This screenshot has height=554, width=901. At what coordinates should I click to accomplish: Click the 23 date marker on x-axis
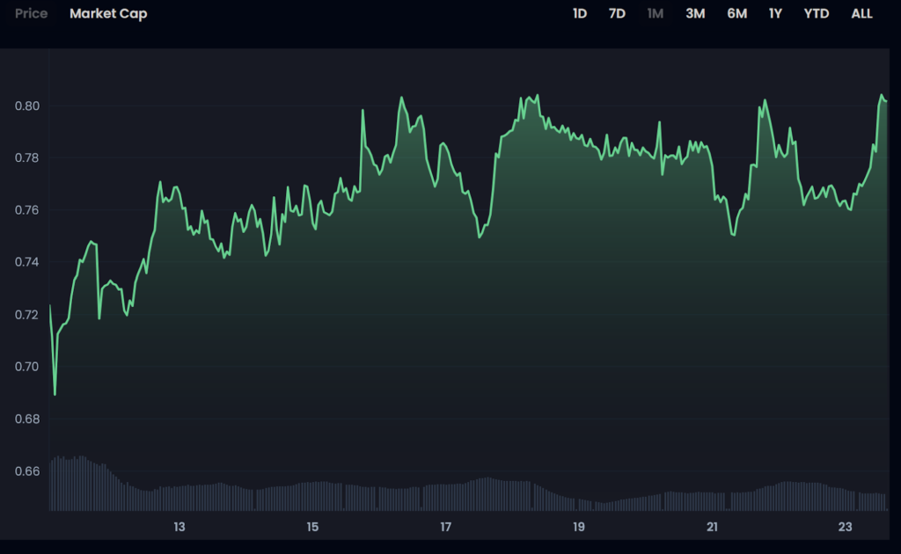845,527
